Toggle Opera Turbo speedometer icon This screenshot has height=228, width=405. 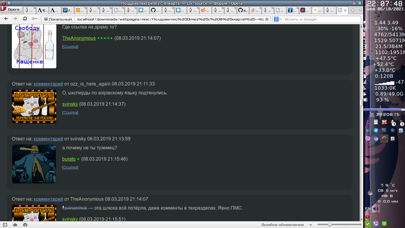[x=25, y=225]
